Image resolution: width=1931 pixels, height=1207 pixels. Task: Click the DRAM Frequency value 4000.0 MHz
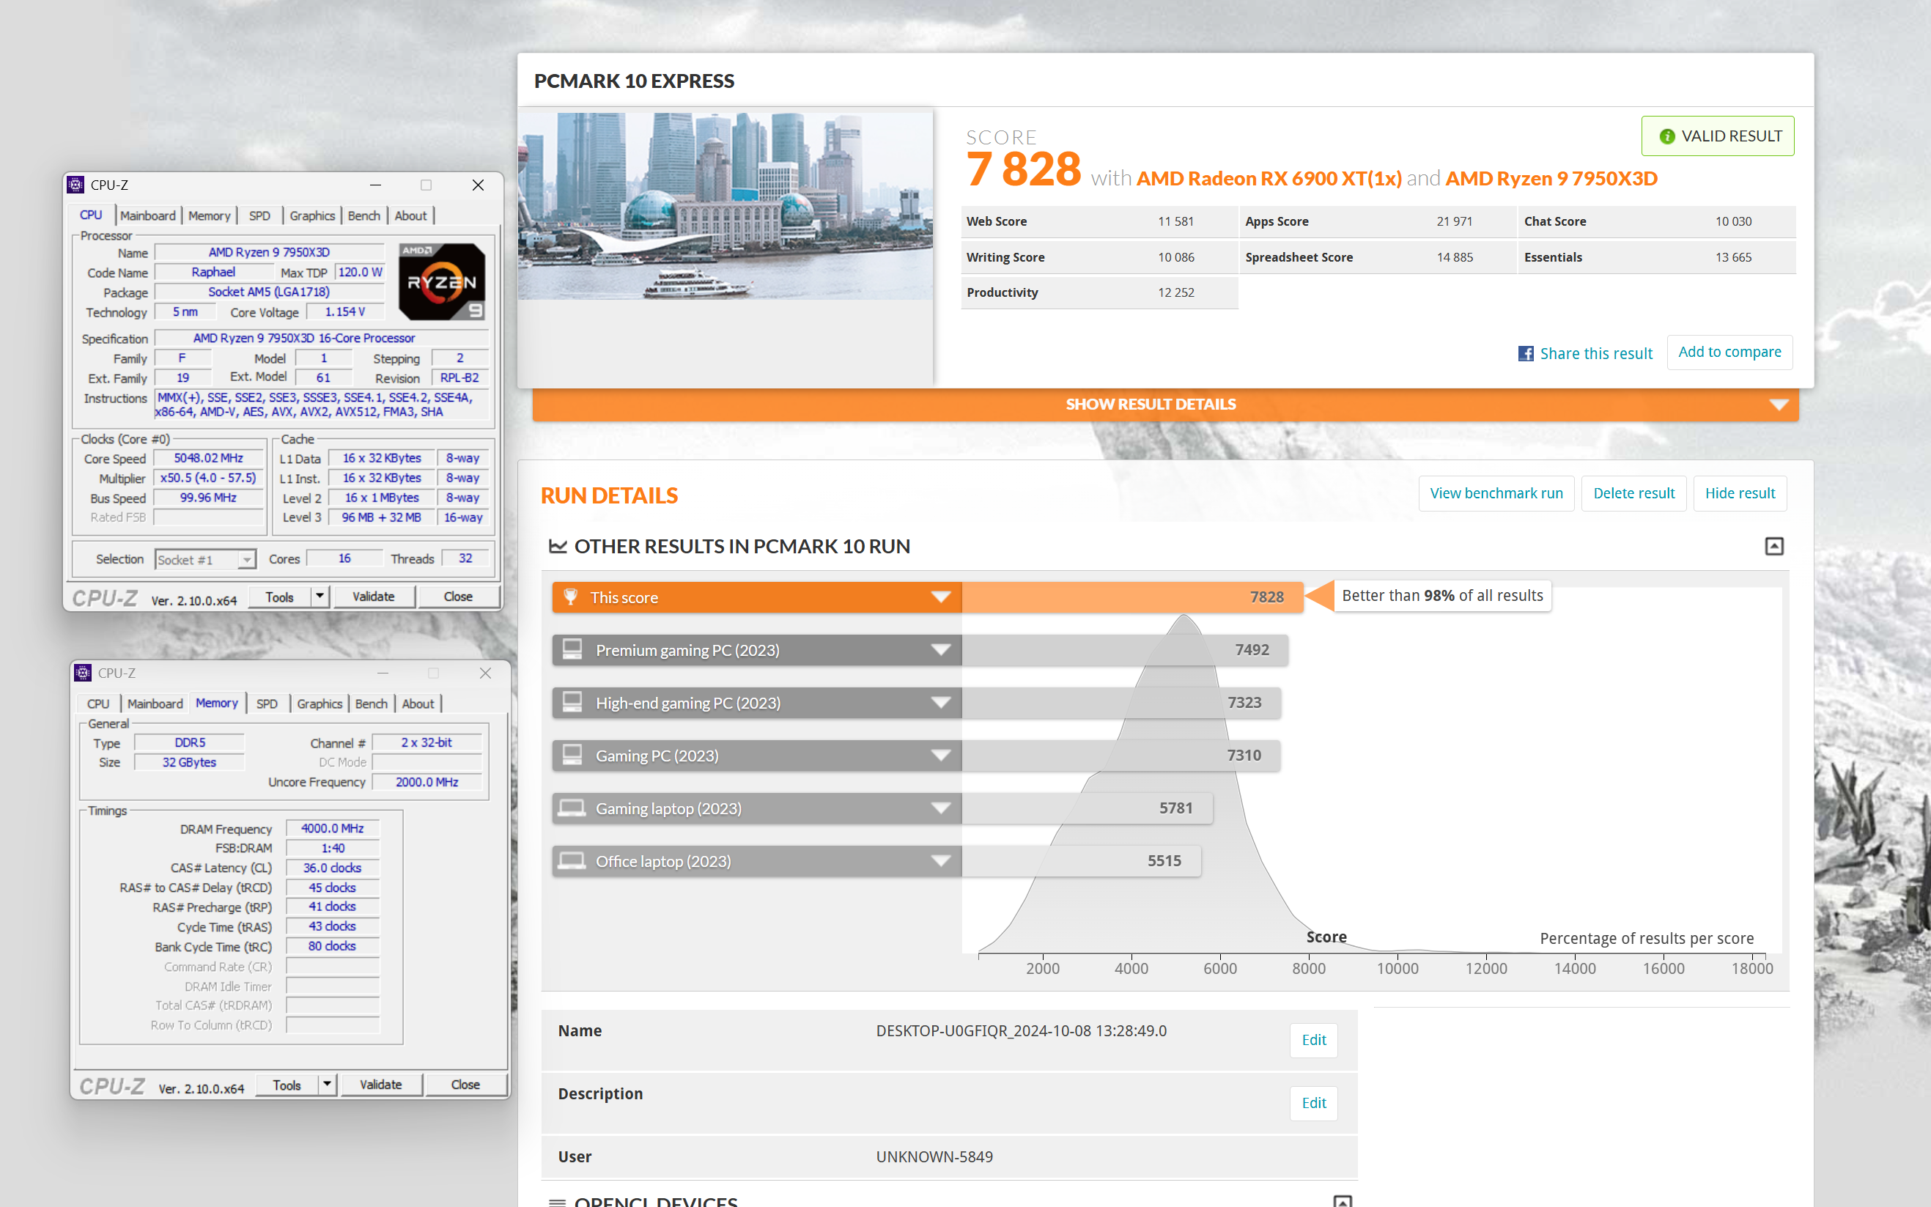(x=332, y=829)
